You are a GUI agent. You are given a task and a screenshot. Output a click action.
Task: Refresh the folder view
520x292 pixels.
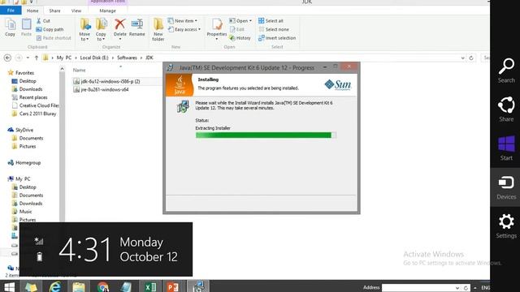point(471,58)
